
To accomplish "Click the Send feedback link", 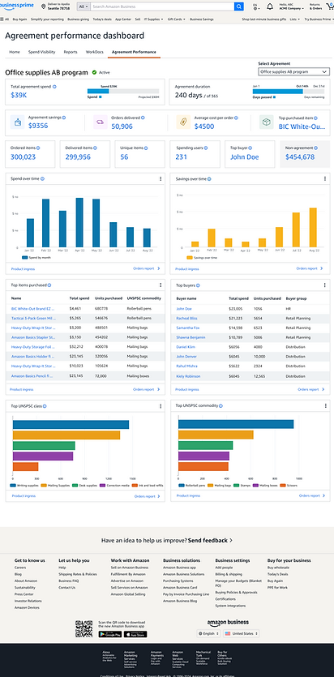I will point(210,540).
